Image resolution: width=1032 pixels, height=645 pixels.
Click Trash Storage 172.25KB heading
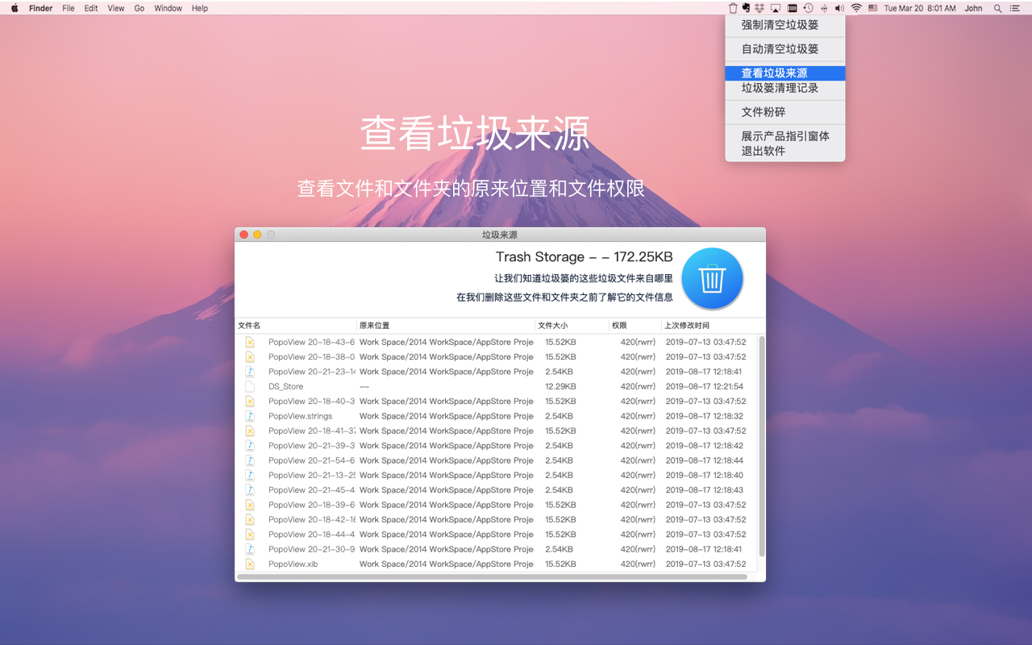tap(584, 256)
